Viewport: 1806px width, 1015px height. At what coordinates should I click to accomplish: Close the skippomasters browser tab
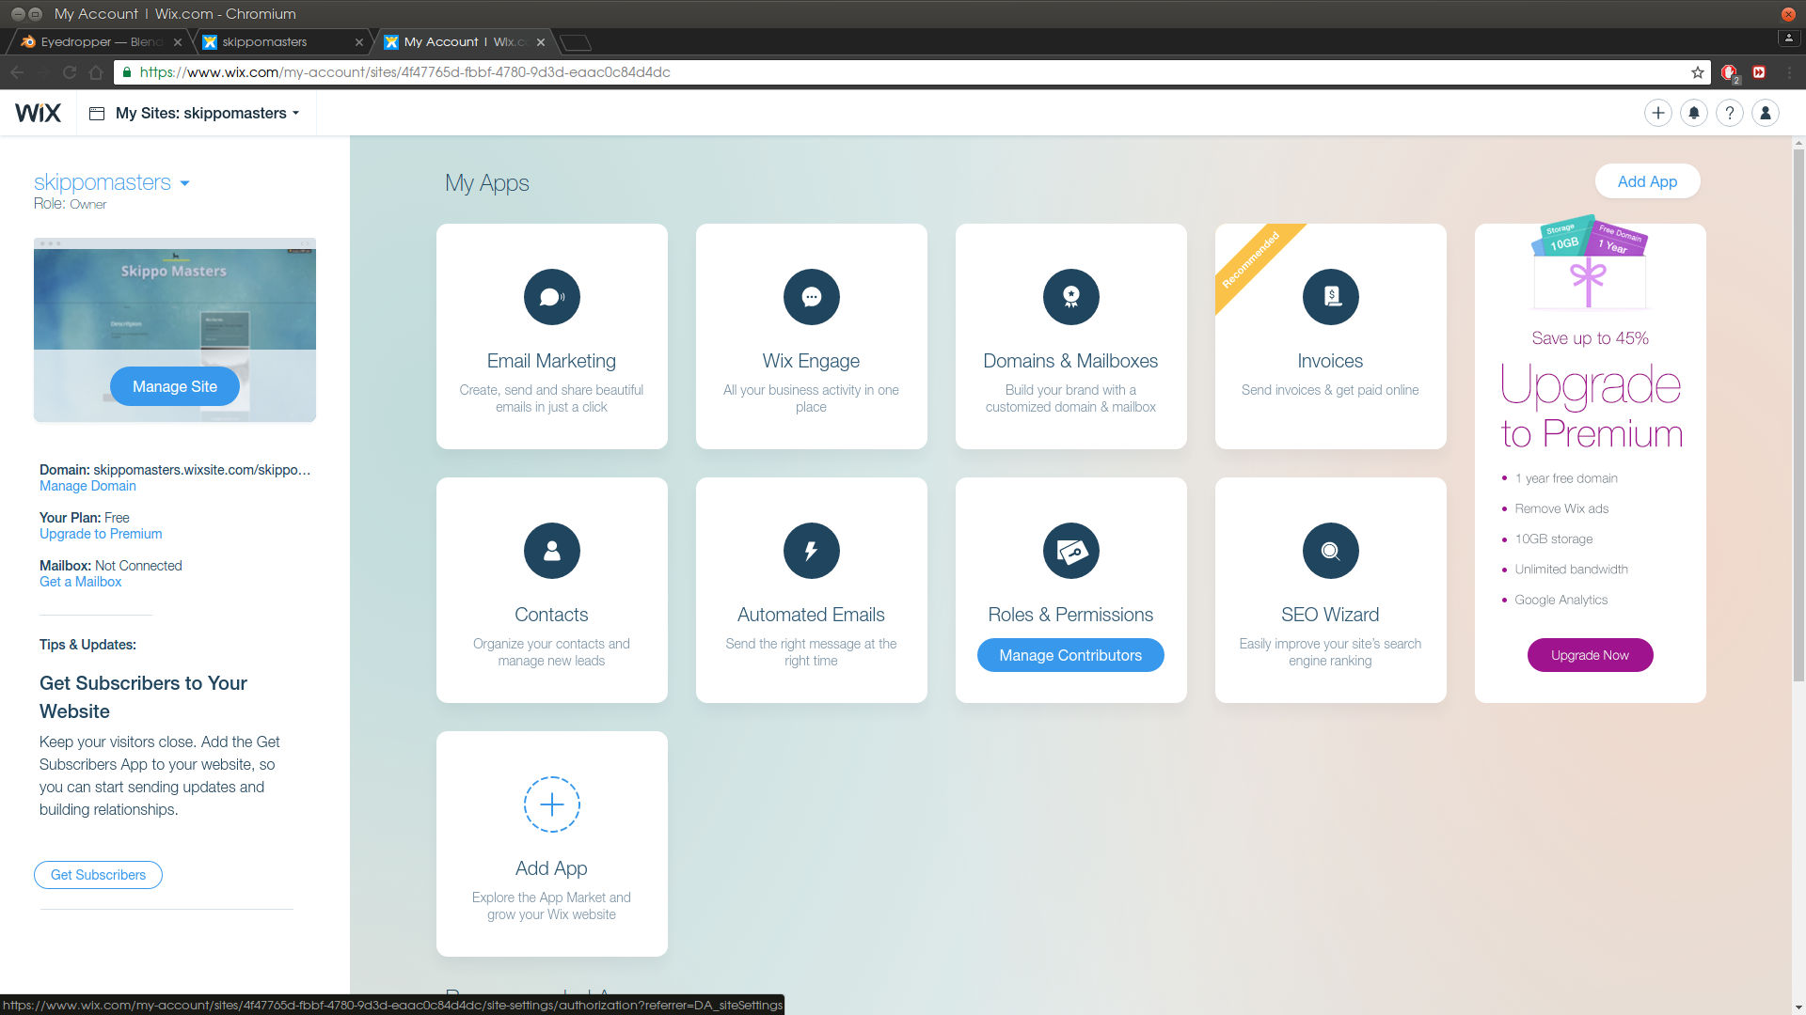359,42
